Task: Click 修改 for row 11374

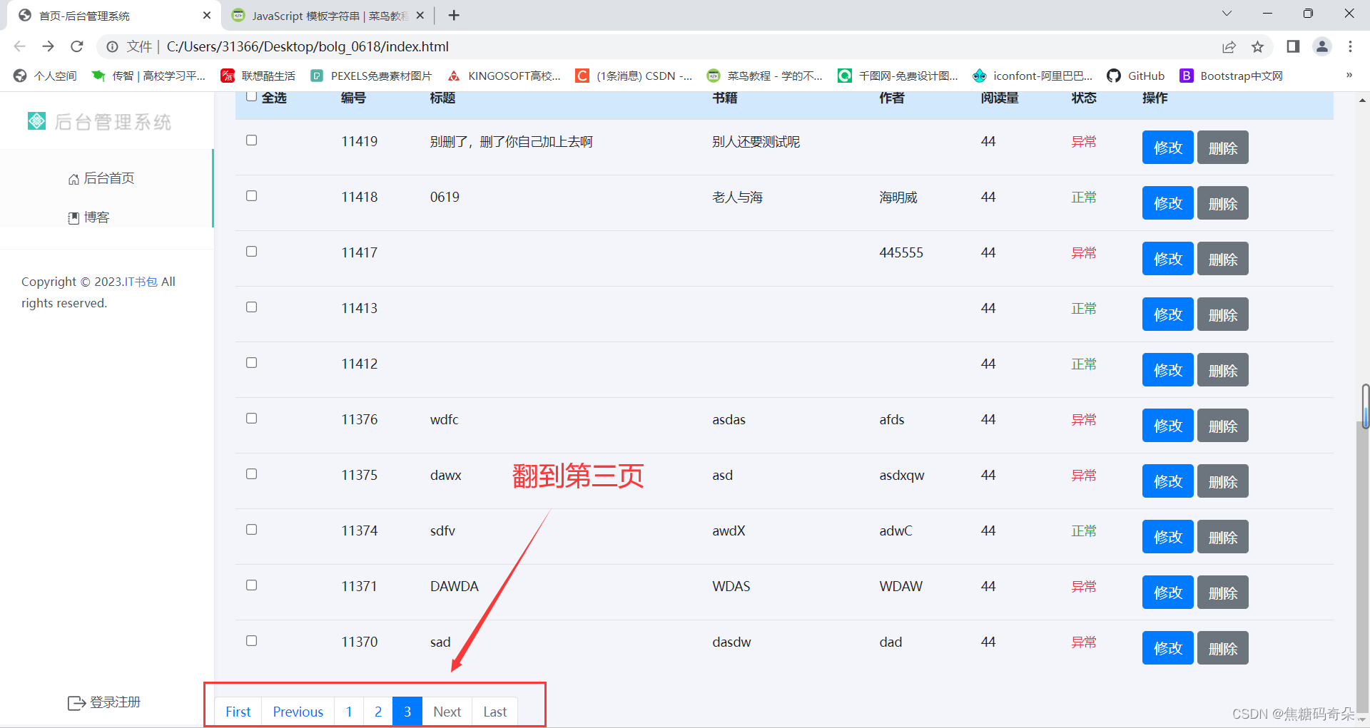Action: 1167,537
